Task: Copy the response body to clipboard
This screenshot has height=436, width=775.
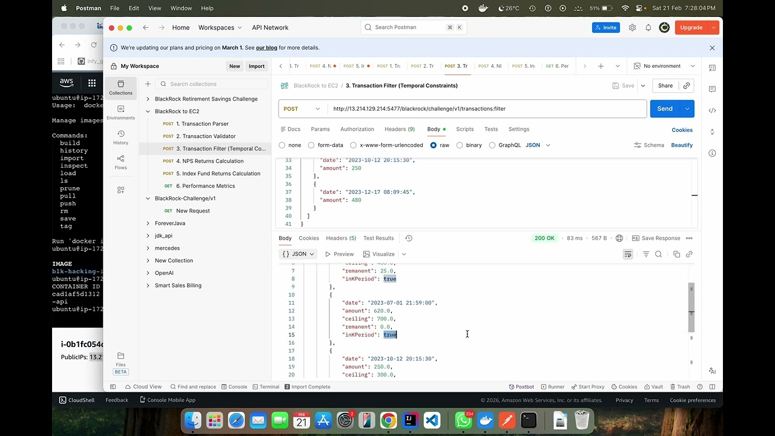Action: tap(677, 254)
